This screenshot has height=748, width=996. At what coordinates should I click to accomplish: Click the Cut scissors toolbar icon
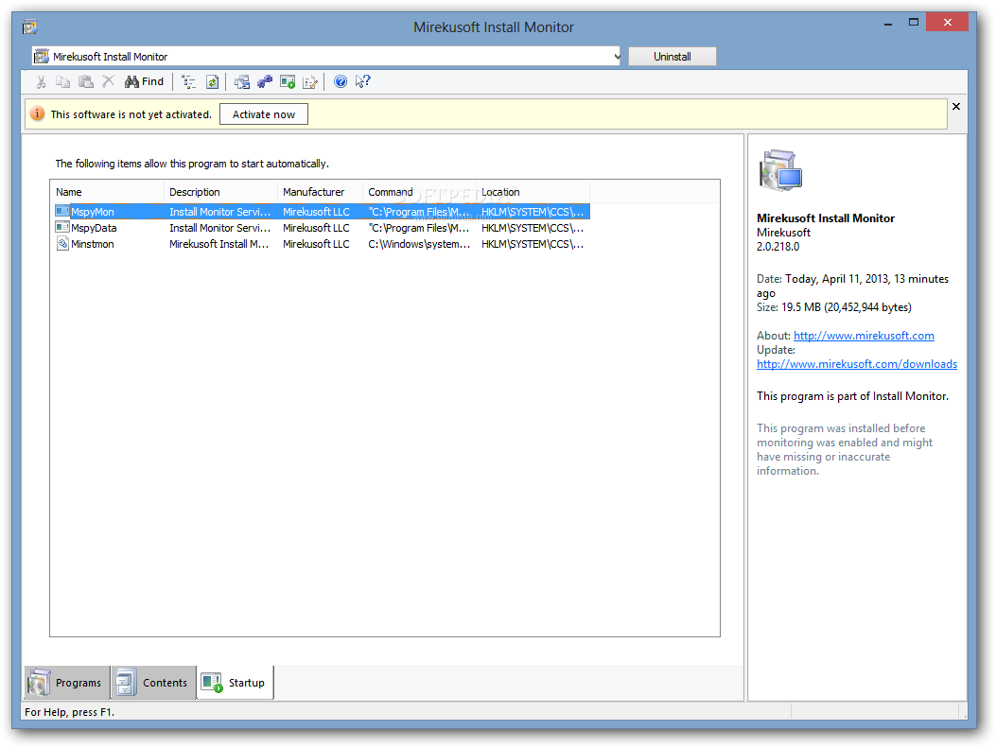pos(42,82)
